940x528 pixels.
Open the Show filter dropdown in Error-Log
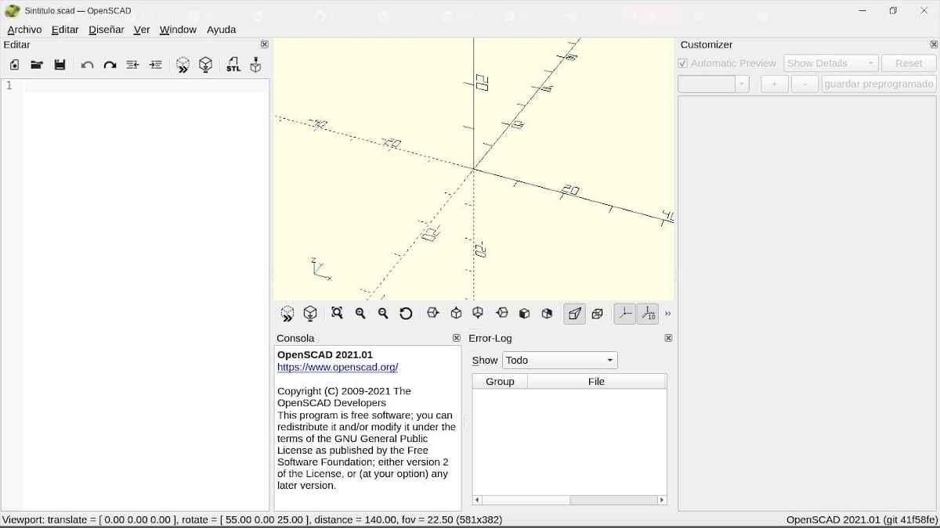[x=559, y=361]
